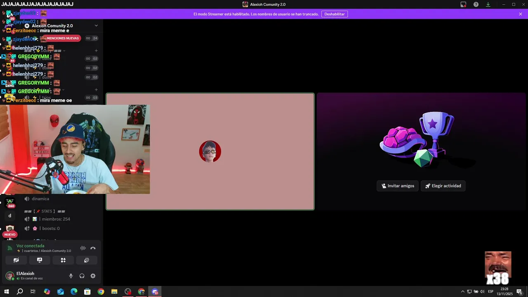Image resolution: width=528 pixels, height=297 pixels.
Task: Open Outlook from taskbar
Action: 61,292
